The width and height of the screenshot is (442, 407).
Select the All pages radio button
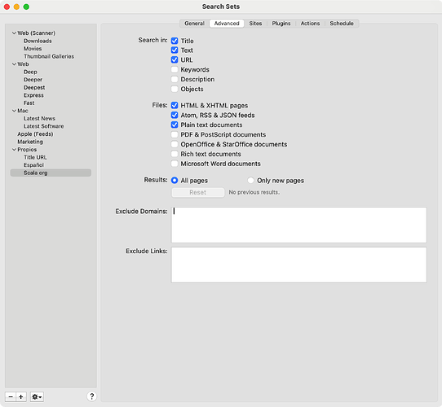click(x=175, y=181)
